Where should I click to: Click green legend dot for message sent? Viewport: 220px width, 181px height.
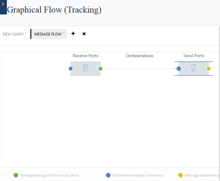pos(16,175)
